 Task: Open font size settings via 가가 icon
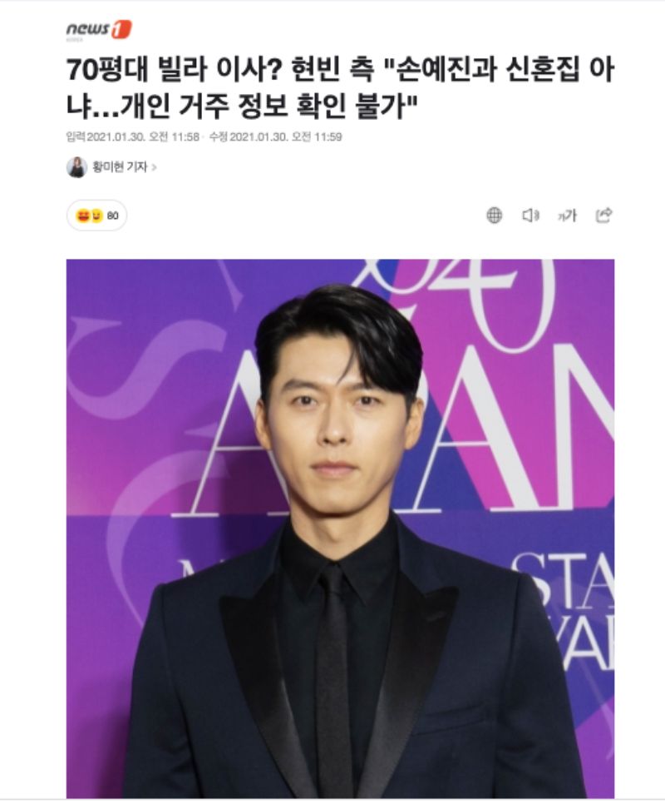coord(567,216)
